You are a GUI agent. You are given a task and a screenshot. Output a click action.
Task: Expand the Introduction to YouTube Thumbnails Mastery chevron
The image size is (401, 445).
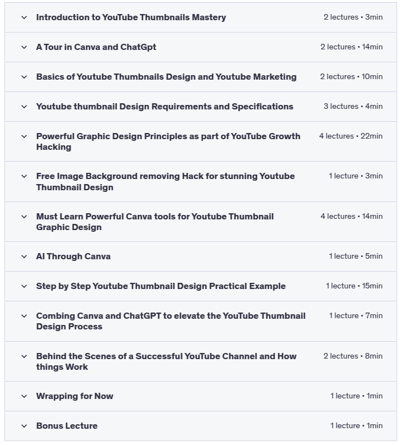coord(24,17)
